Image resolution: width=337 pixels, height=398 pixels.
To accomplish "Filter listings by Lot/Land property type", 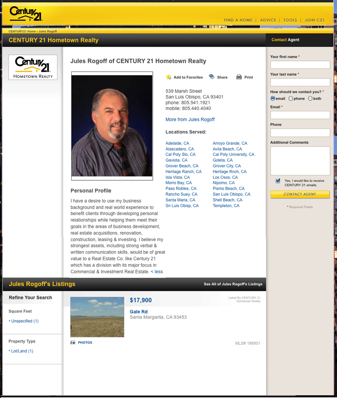I will click(22, 351).
